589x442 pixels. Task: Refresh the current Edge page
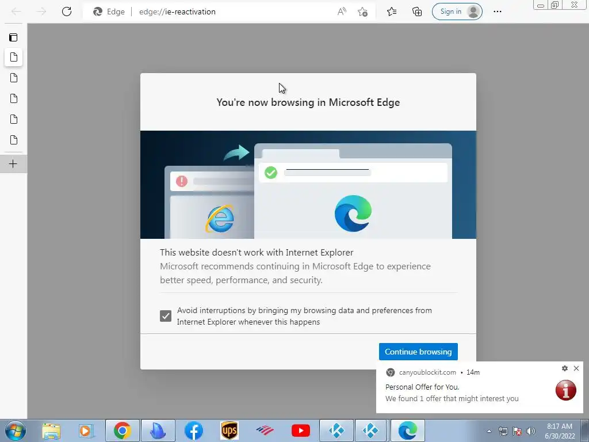click(67, 12)
